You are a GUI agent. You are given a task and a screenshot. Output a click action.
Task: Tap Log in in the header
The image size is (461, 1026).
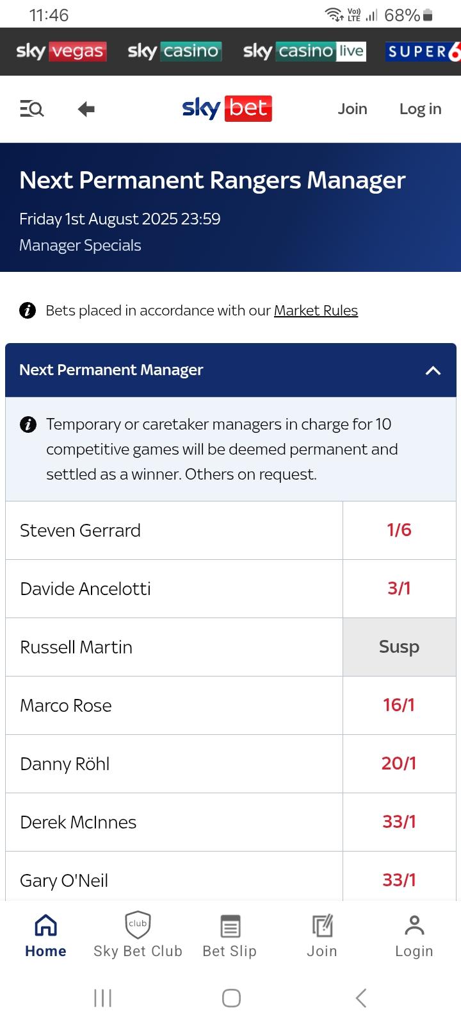(421, 109)
